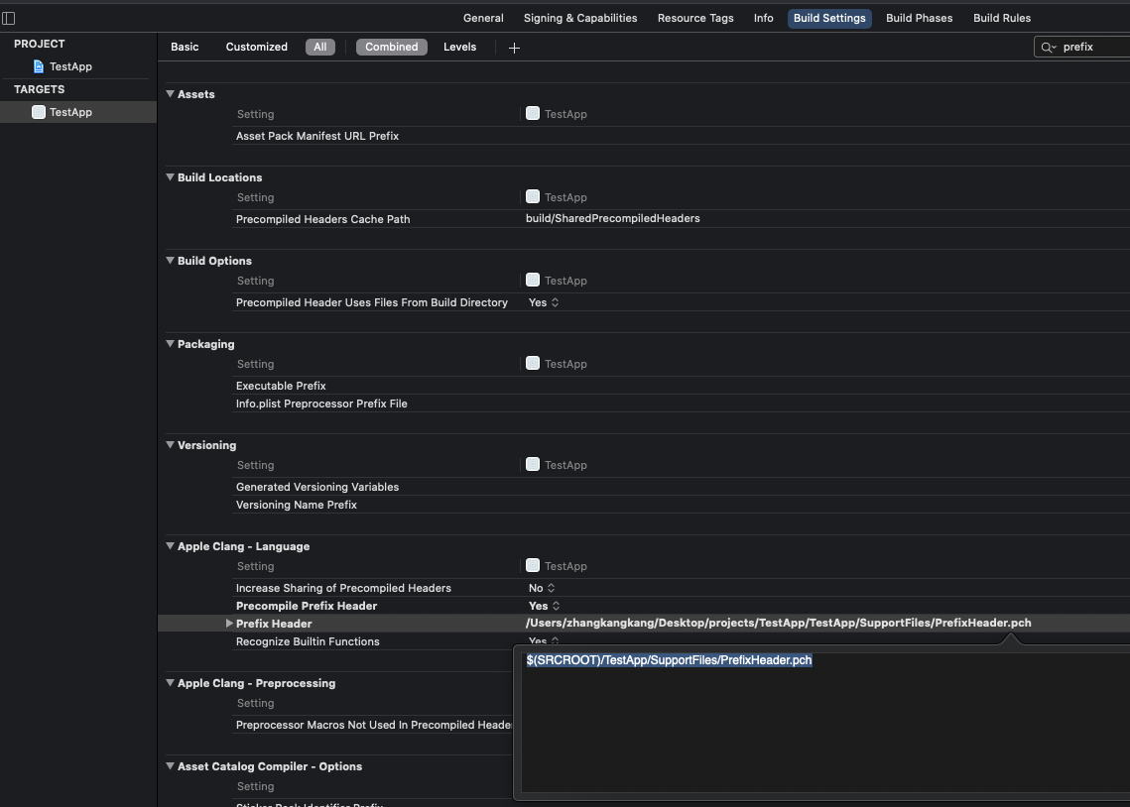Expand the Prefix Header setting row
Screen dimensions: 1130x807
[x=229, y=624]
